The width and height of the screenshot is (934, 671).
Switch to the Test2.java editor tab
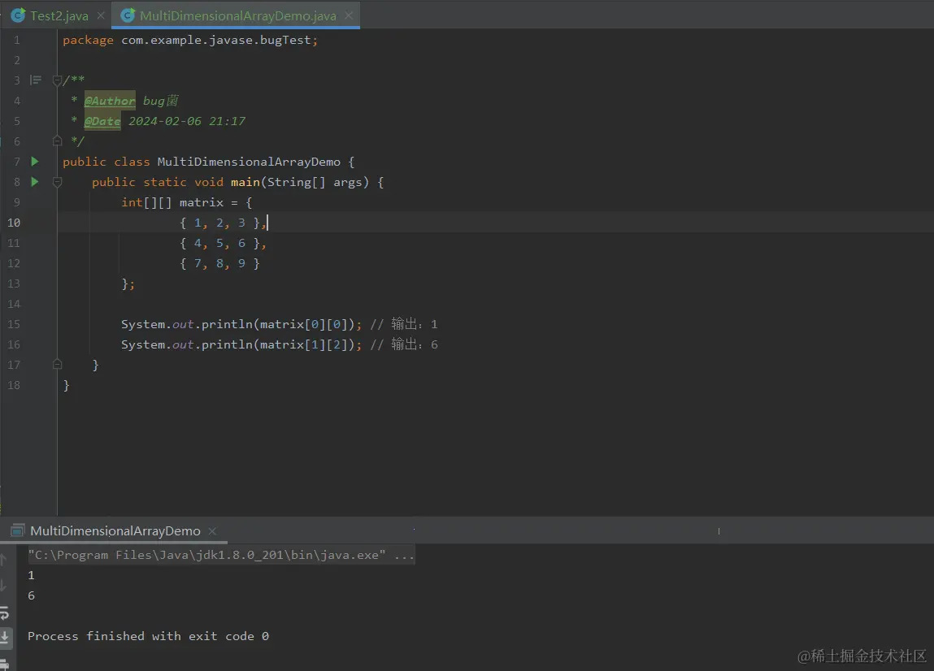point(59,15)
